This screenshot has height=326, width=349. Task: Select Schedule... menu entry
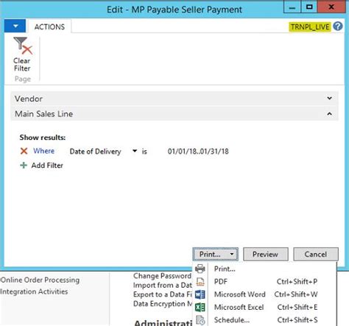232,320
